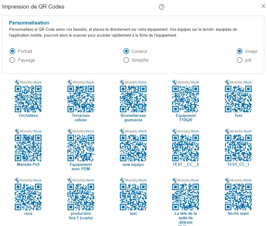
Task: Select the Sèche main label
Action: (238, 213)
